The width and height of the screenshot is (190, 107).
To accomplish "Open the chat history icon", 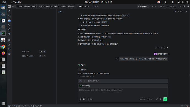I will point(178,12).
